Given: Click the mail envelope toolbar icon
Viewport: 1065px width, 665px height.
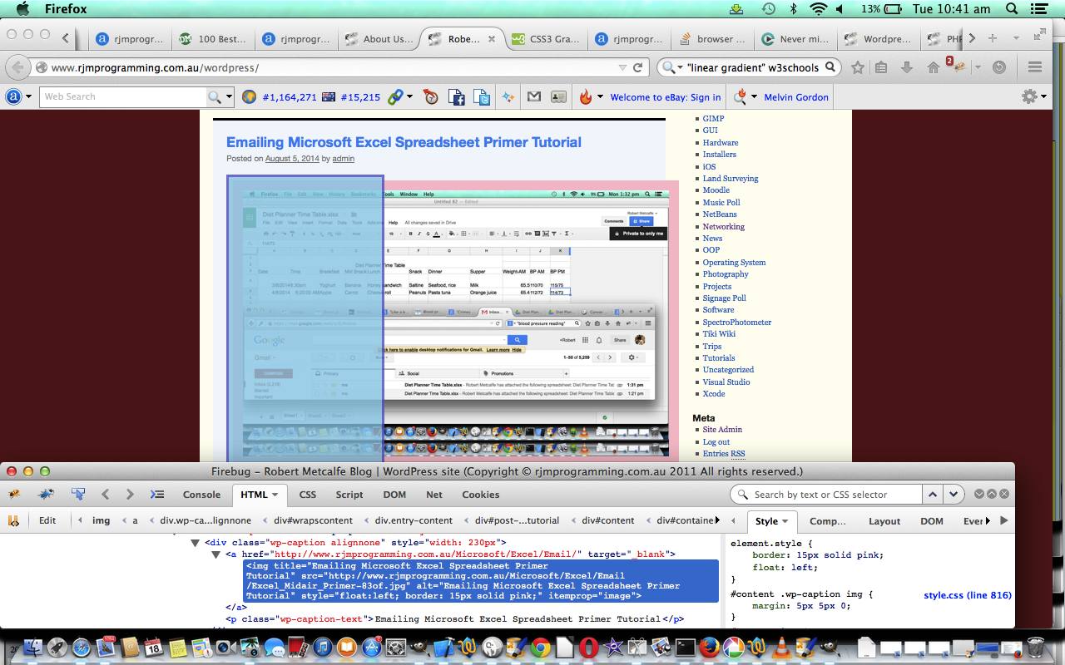Looking at the screenshot, I should [534, 96].
